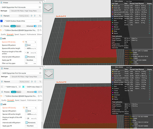Toggle Advanced switch in the 0.6 nozzle panel
The width and height of the screenshot is (153, 129).
point(35,26)
